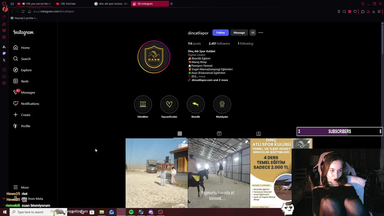The width and height of the screenshot is (384, 216).
Task: Take a snapshot with the capture icon
Action: [x=344, y=11]
